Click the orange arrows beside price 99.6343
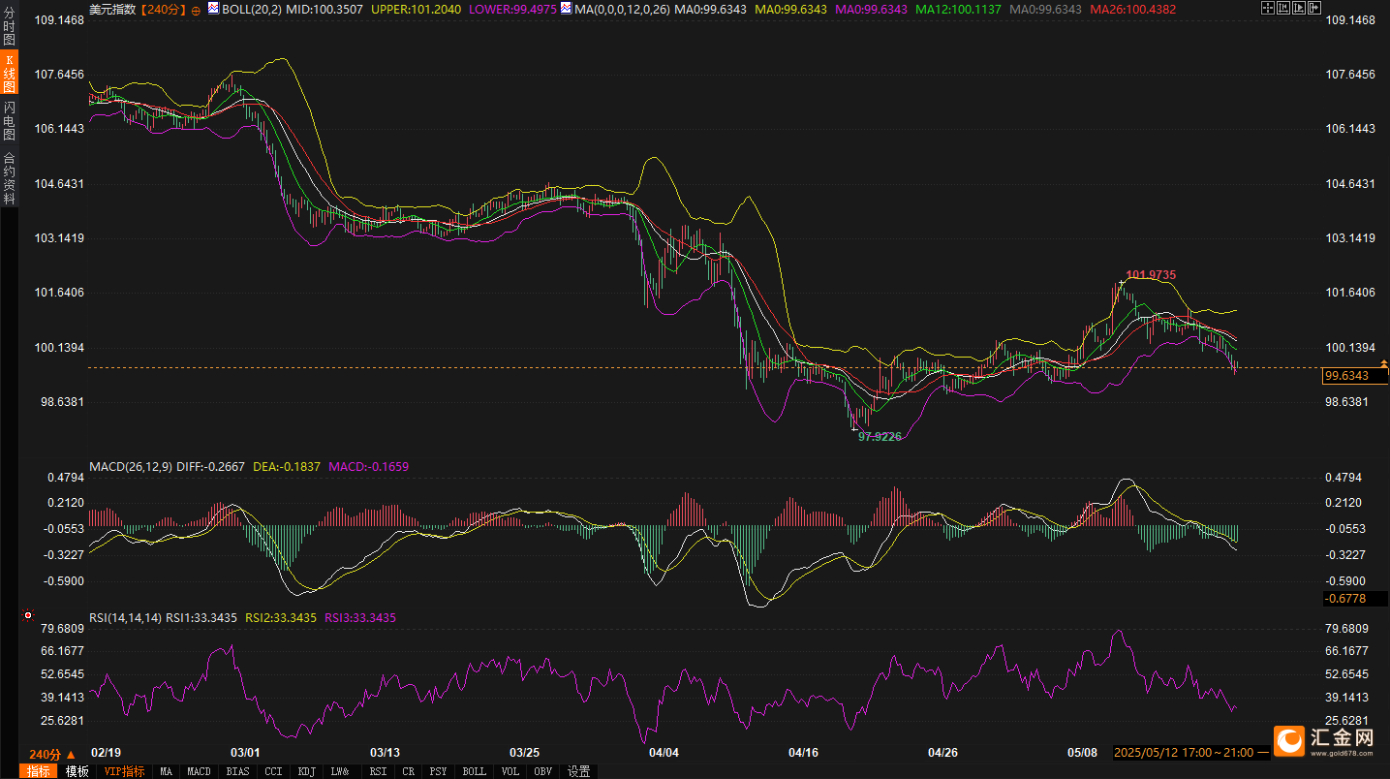This screenshot has height=779, width=1390. [x=1383, y=365]
